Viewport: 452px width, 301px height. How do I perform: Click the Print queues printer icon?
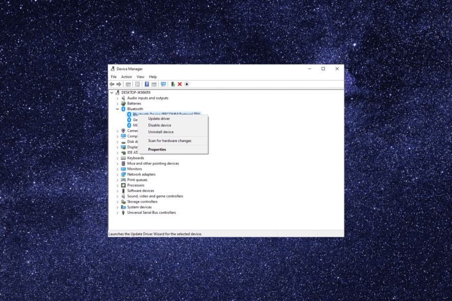pyautogui.click(x=123, y=180)
